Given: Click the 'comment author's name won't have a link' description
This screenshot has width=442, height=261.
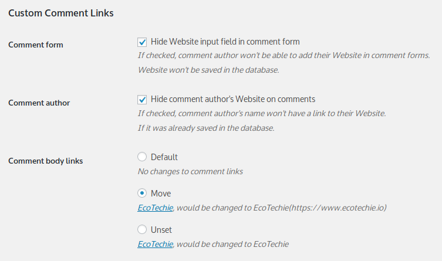Looking at the screenshot, I should point(262,113).
